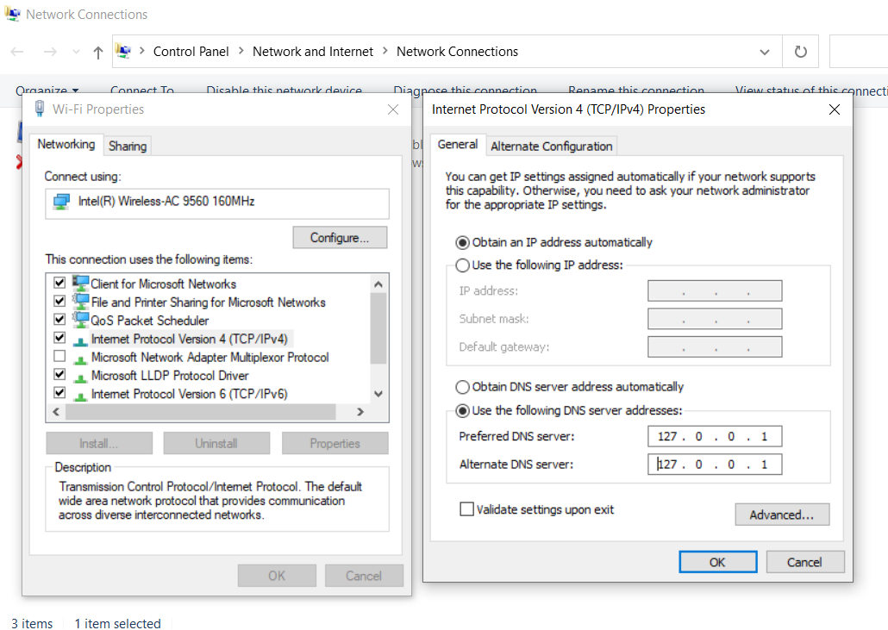Click Client for Microsoft Networks icon
Viewport: 888px width, 630px height.
click(x=80, y=283)
